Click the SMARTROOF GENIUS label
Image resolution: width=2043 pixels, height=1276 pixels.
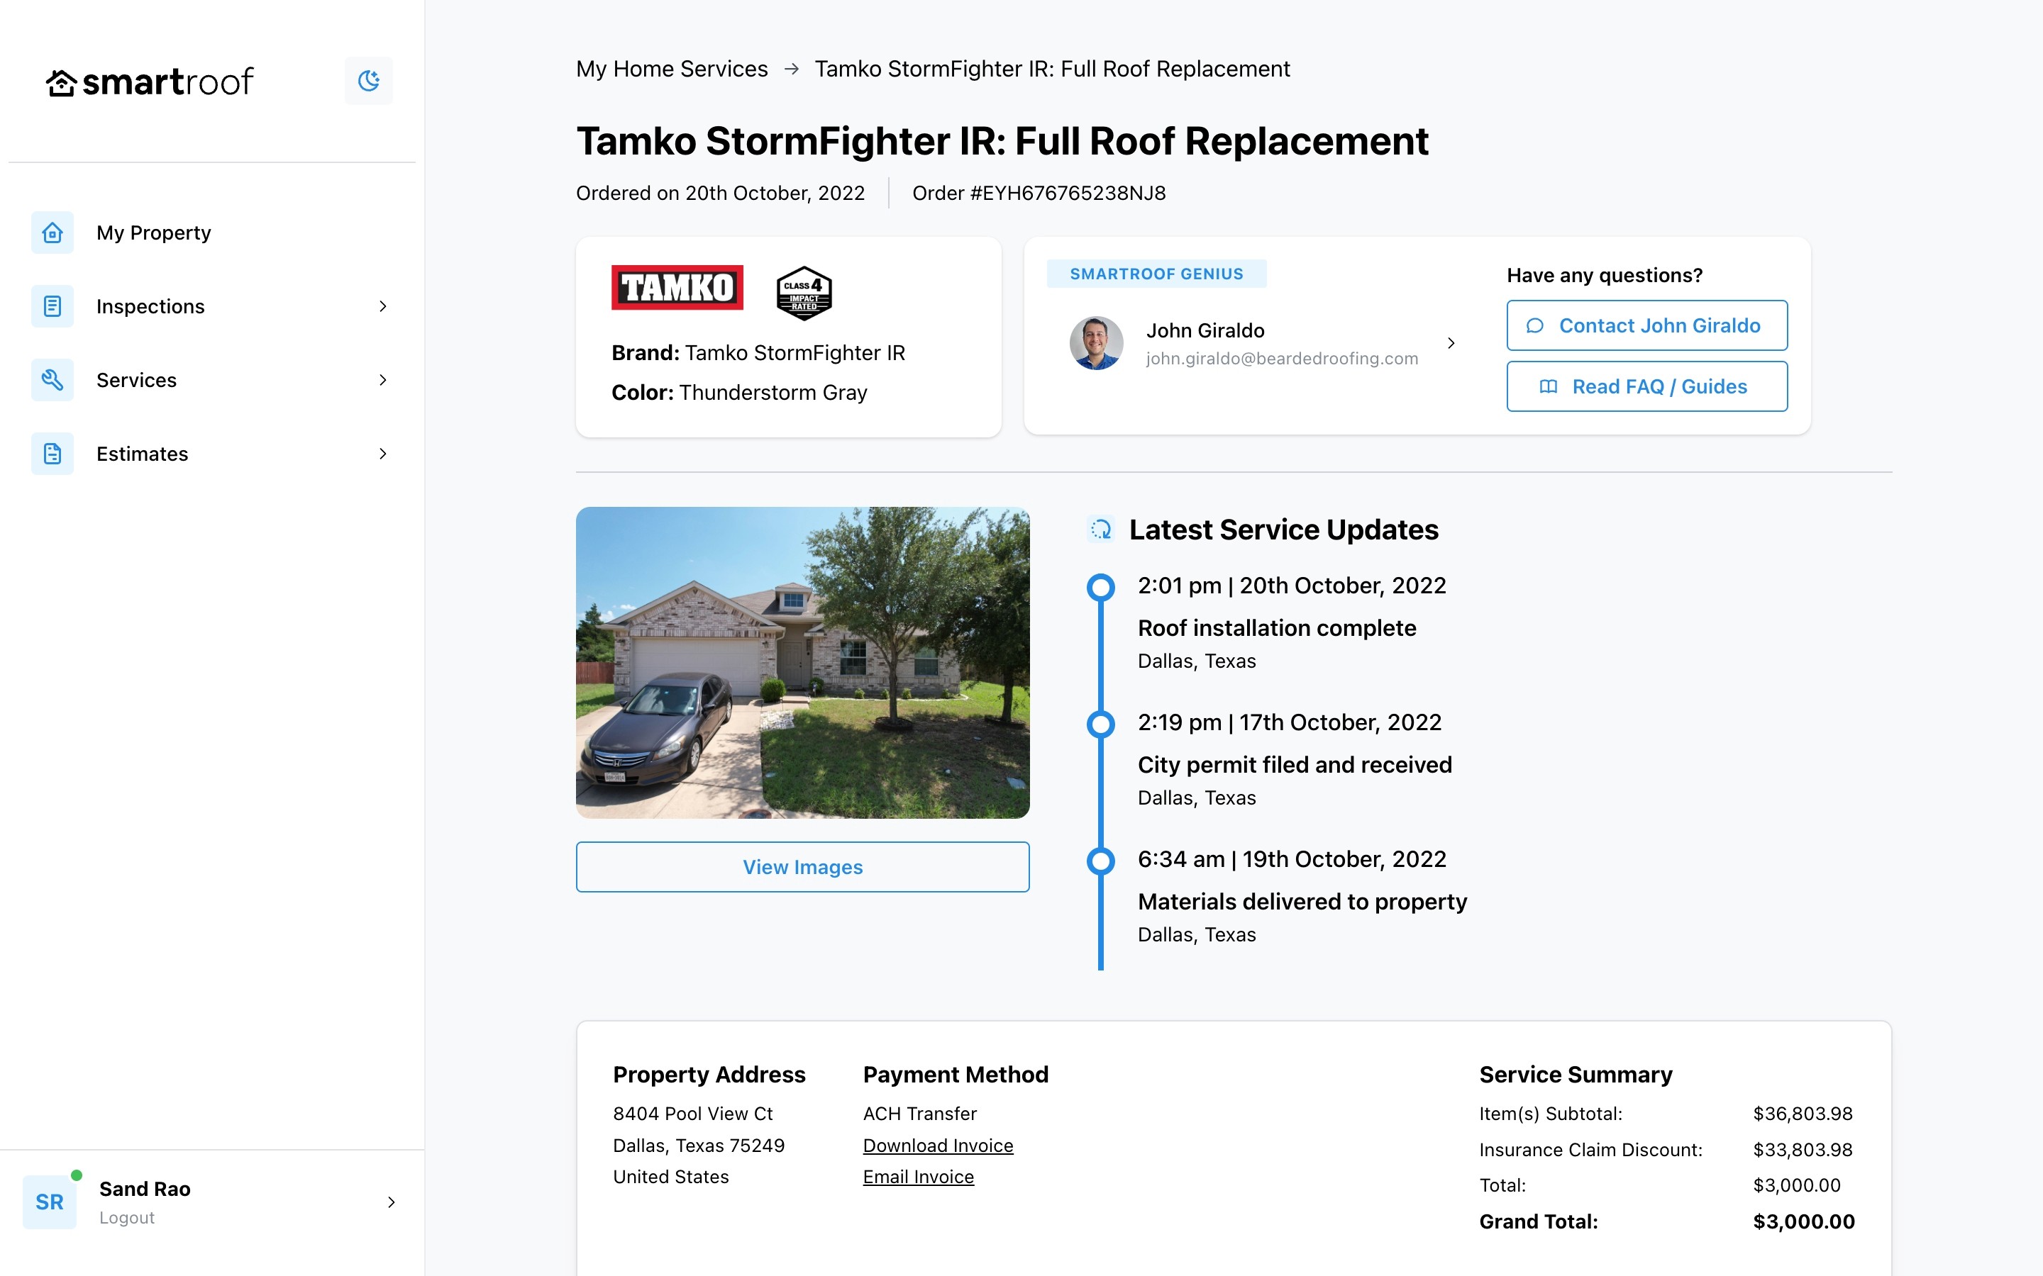point(1156,274)
